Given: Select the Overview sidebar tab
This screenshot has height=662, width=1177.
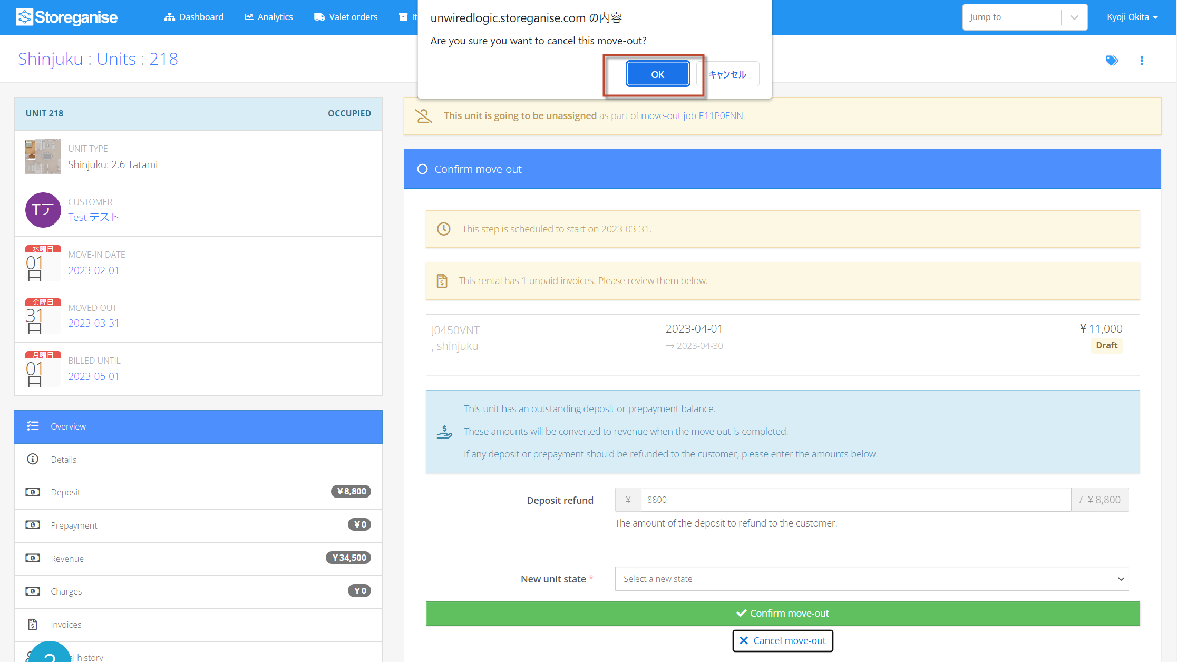Looking at the screenshot, I should click(x=198, y=426).
